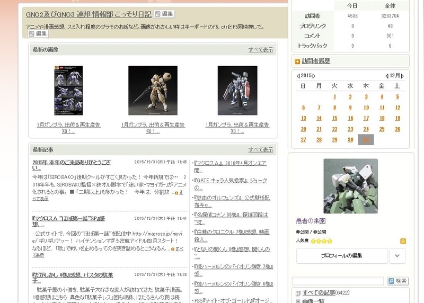The image size is (424, 303).
Task: Select calendar day 10
Action: pos(366,108)
